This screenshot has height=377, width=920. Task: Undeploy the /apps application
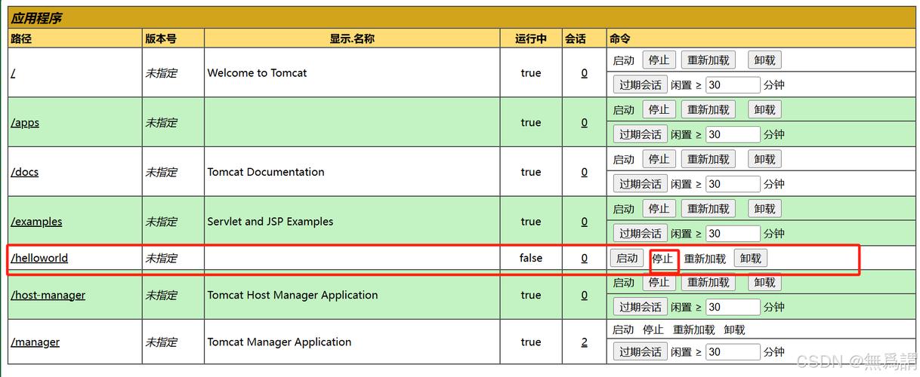(x=764, y=110)
